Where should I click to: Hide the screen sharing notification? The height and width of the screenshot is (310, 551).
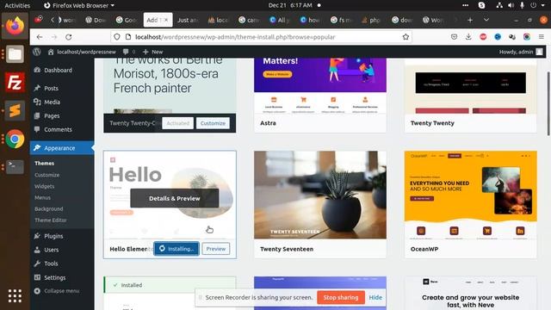[375, 297]
